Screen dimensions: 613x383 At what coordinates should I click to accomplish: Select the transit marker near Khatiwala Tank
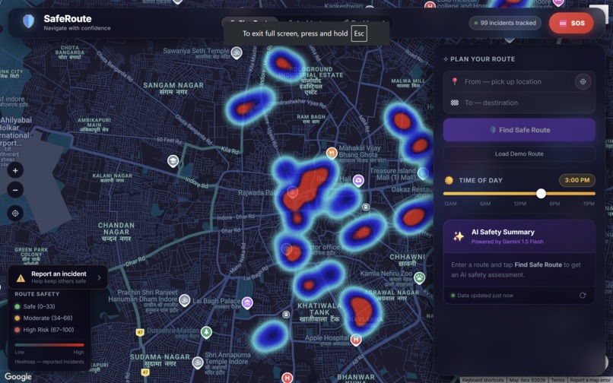coord(286,315)
